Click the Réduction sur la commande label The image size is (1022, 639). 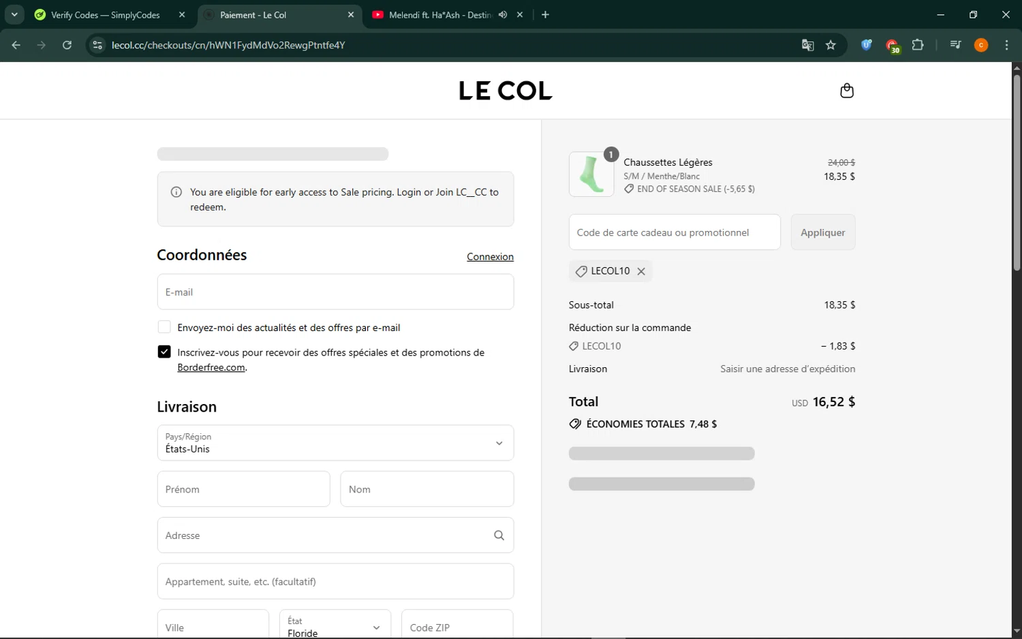[x=630, y=328]
